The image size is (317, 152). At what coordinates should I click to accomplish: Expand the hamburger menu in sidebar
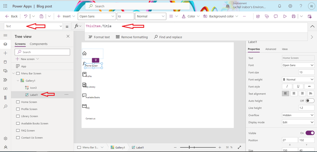click(5, 35)
